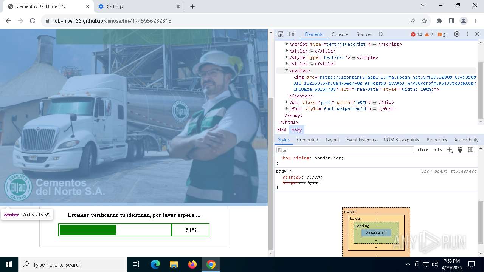Viewport: 484px width, 272px height.
Task: Switch to the Sources tab
Action: point(364,34)
